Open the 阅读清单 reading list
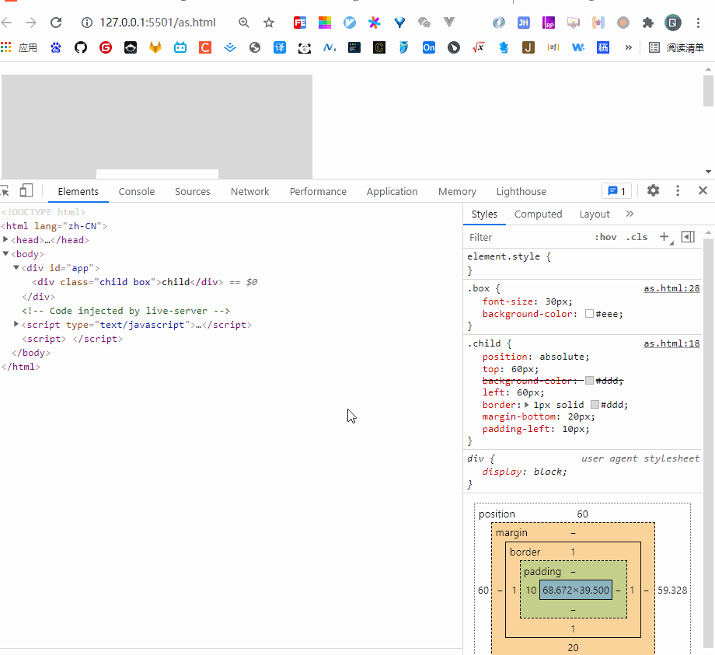This screenshot has width=715, height=655. (x=677, y=47)
